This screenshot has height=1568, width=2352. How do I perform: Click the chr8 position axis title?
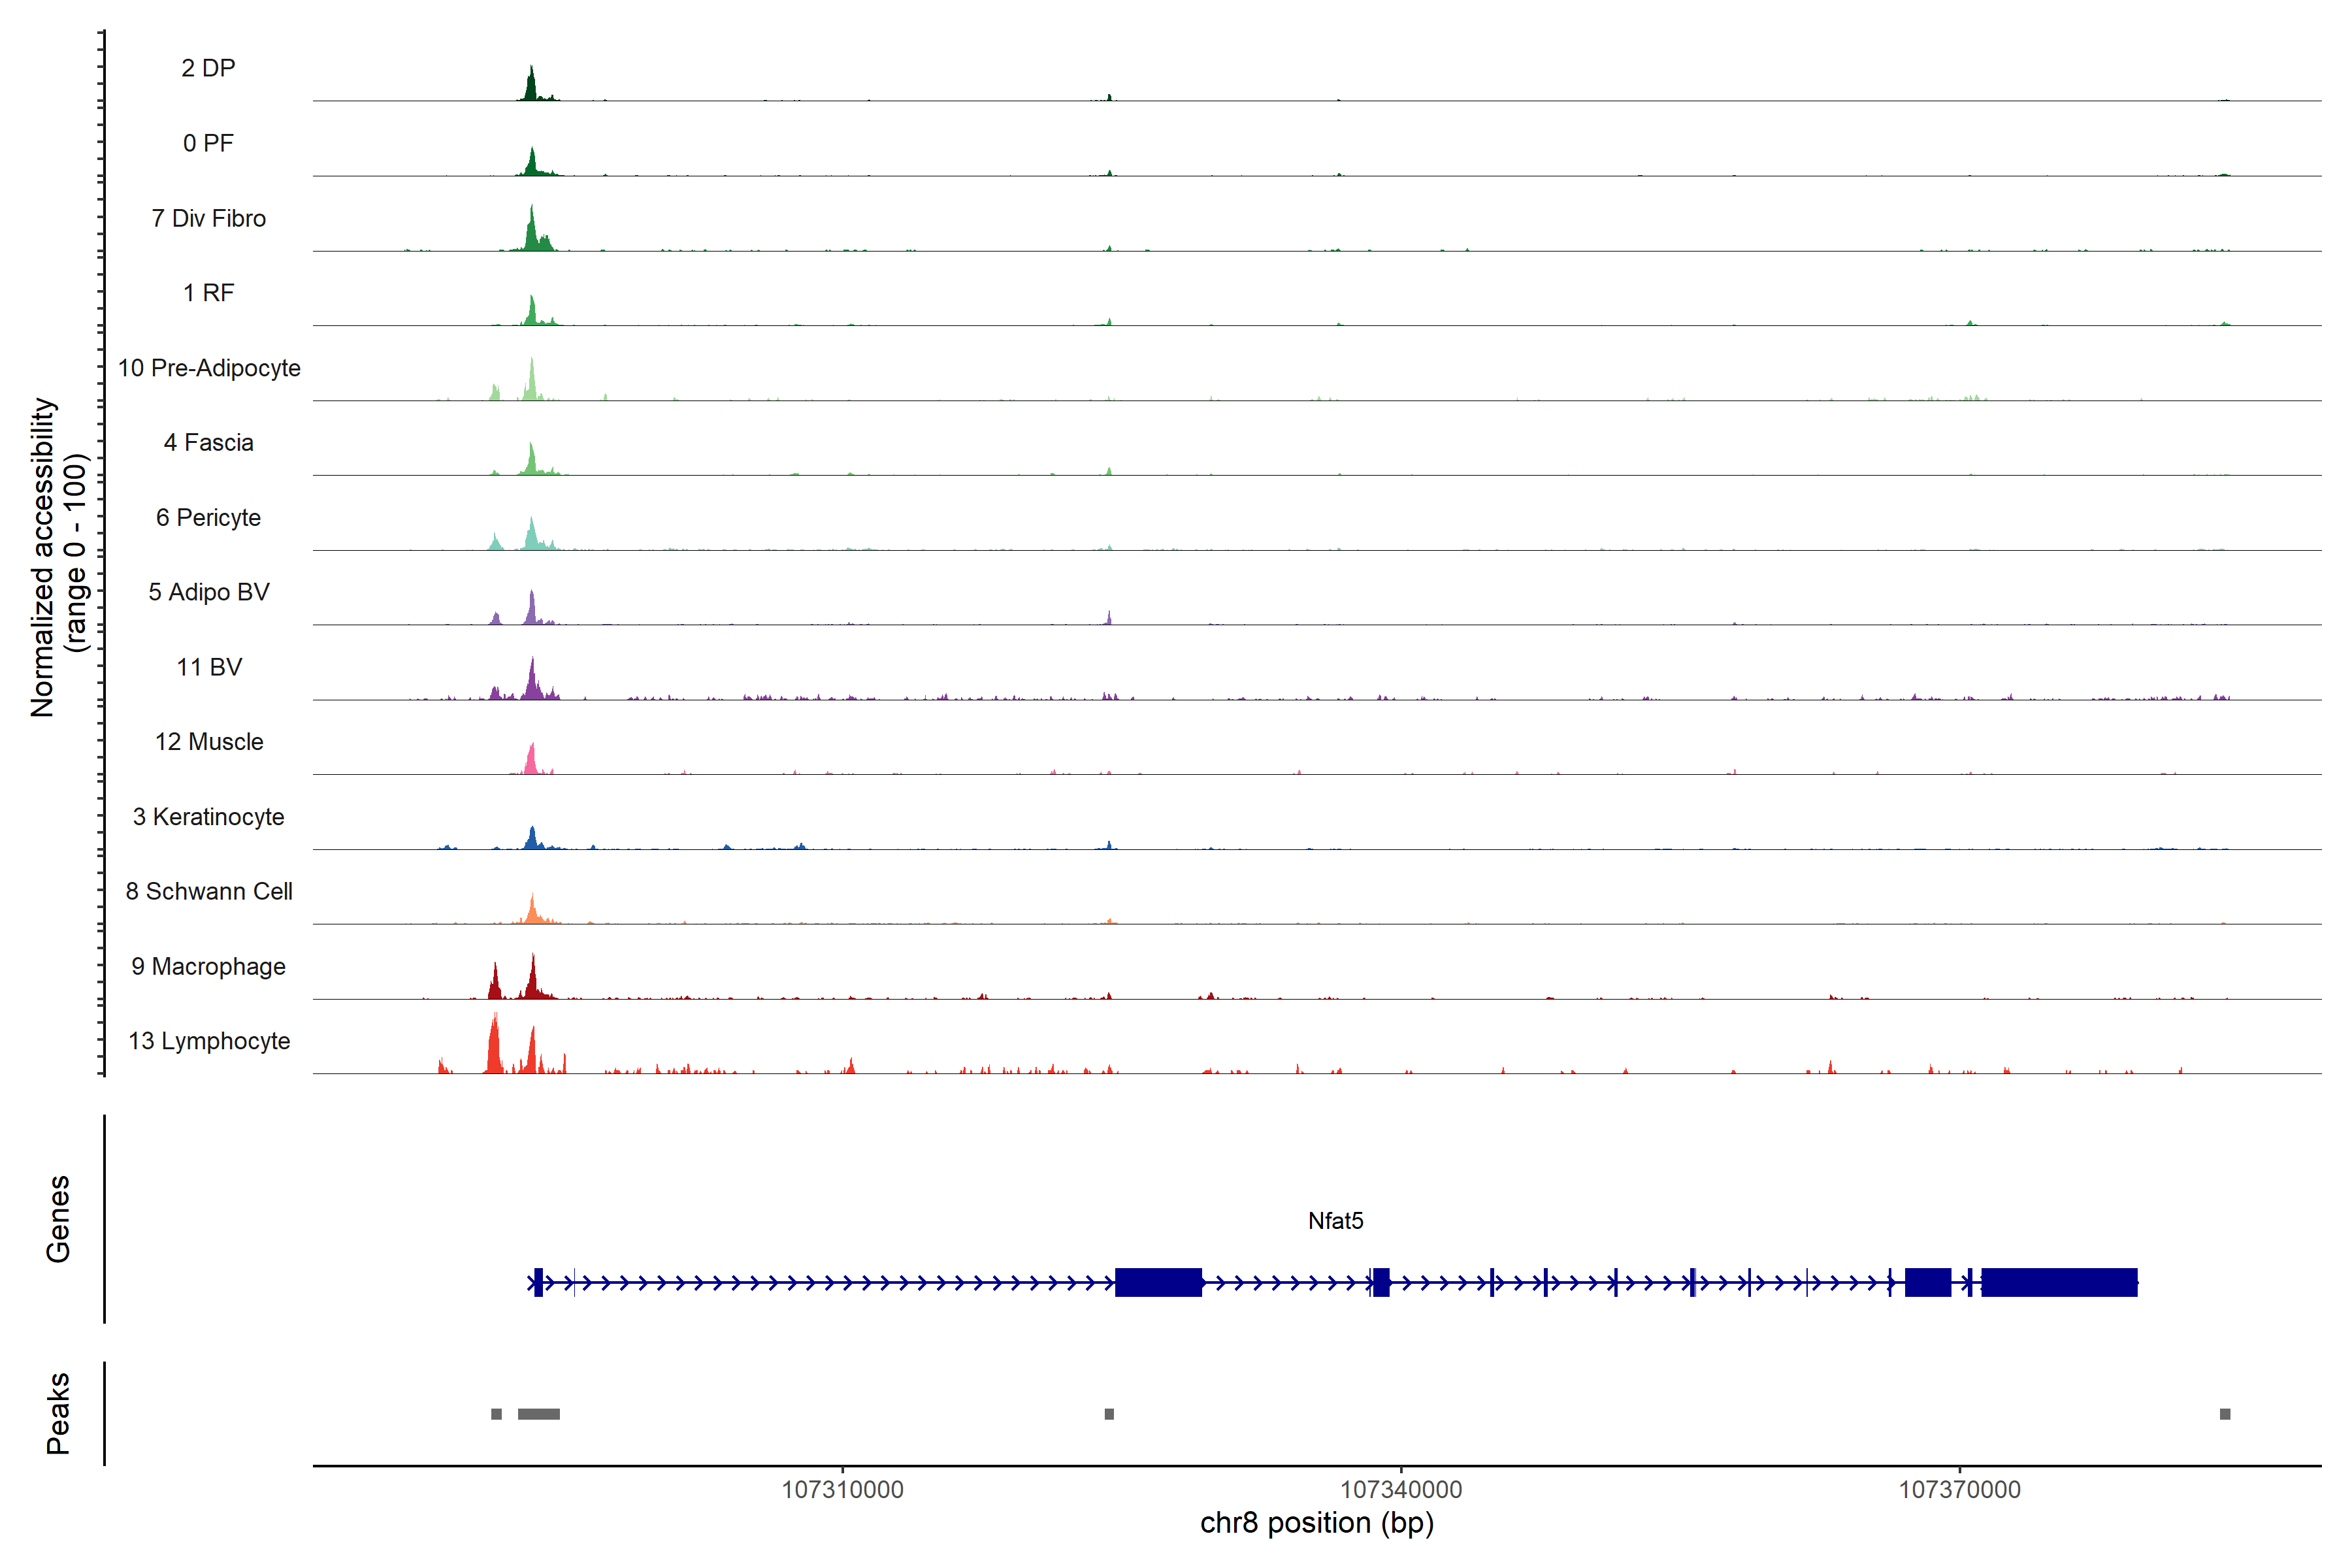[x=1316, y=1523]
